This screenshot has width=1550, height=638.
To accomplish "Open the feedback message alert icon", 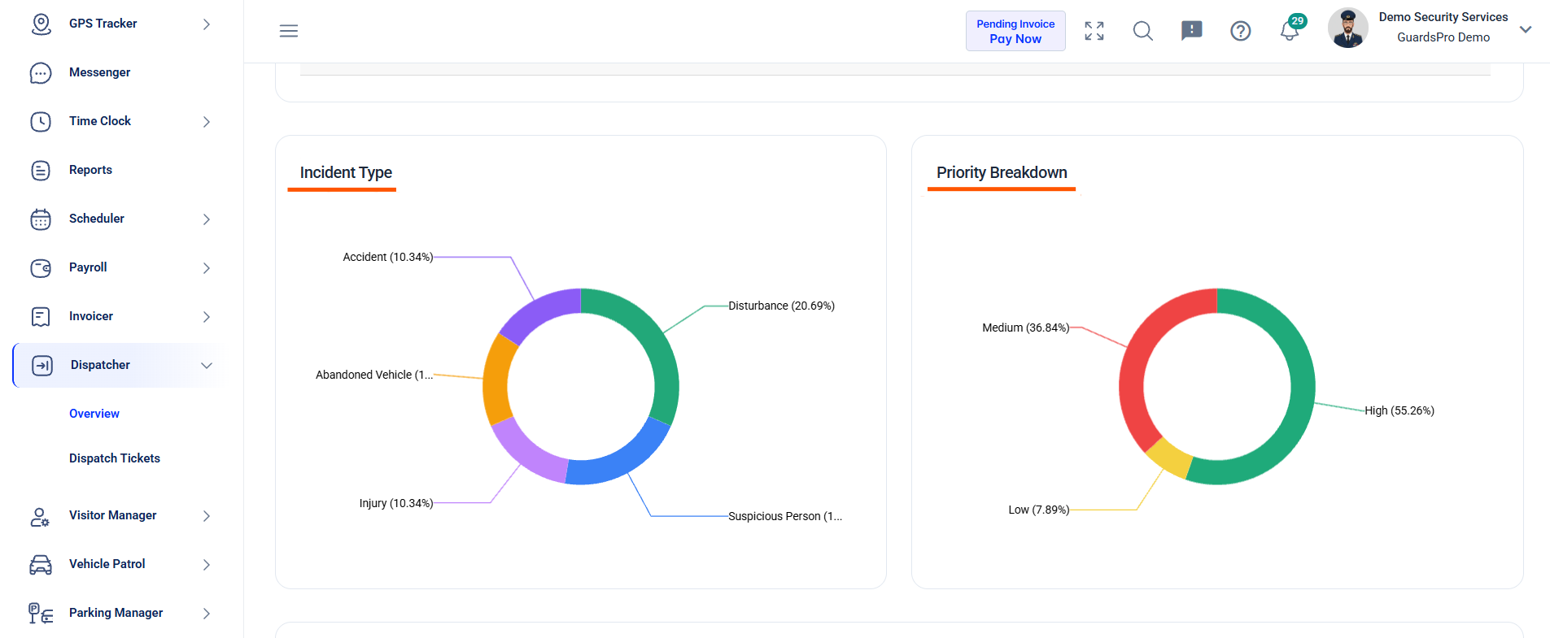I will click(x=1192, y=31).
